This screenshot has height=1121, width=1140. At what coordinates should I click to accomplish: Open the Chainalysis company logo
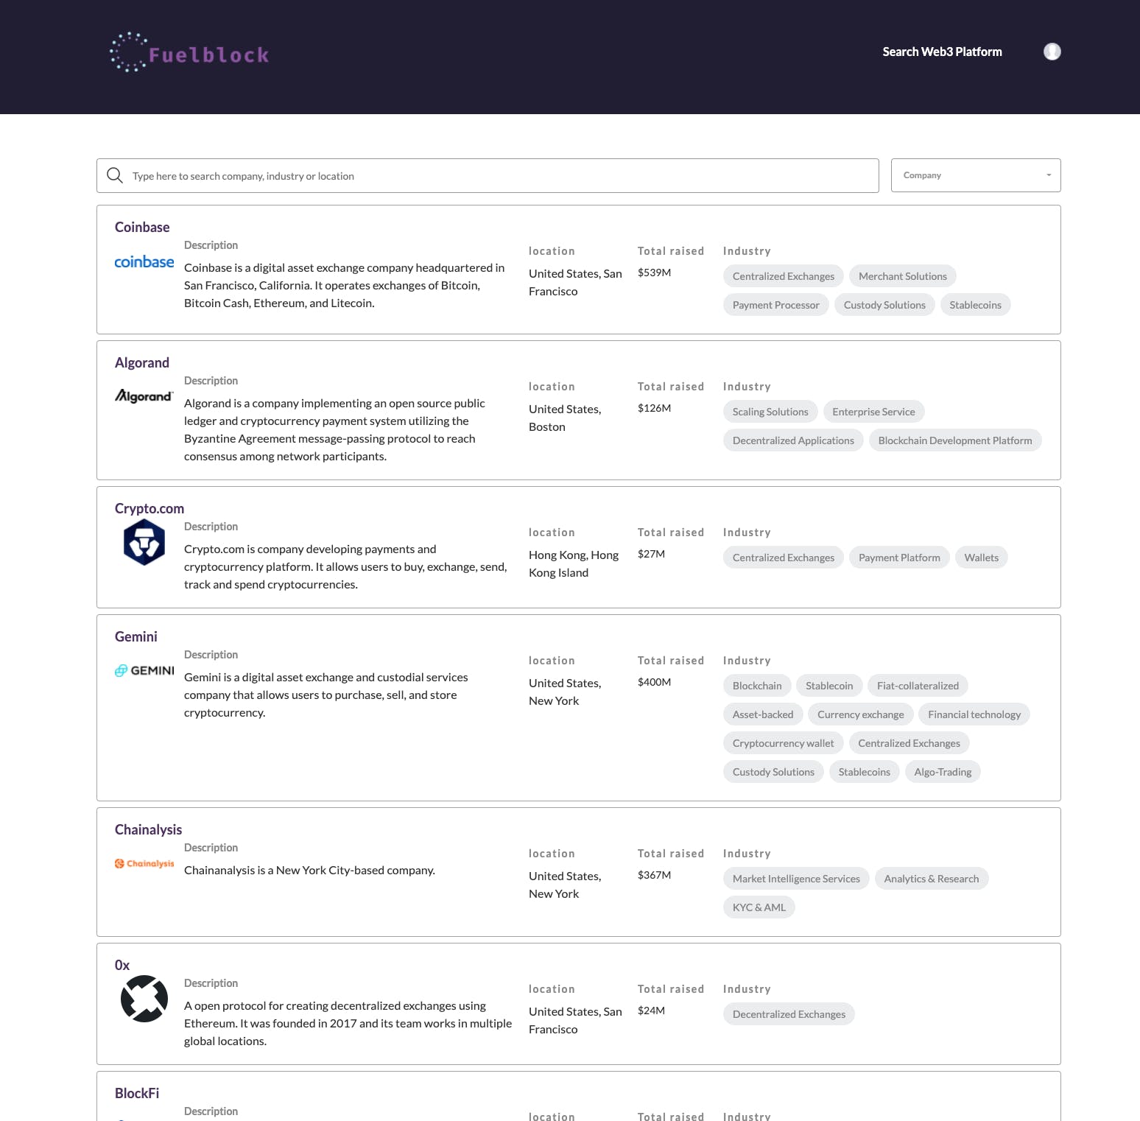[144, 863]
